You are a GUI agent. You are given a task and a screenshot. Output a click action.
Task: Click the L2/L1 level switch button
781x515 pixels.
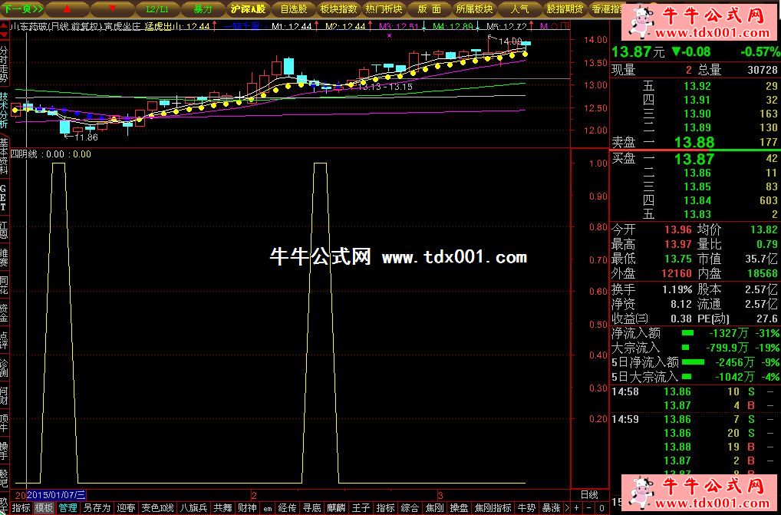pos(158,9)
